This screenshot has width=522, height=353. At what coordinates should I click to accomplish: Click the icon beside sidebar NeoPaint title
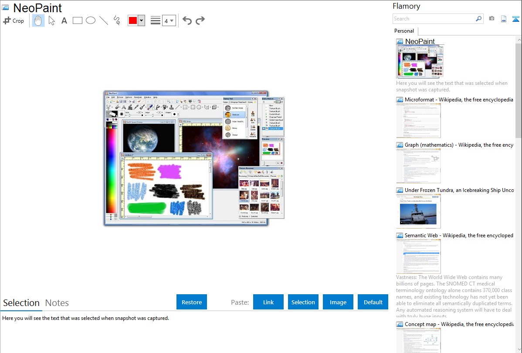pos(400,42)
